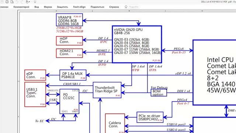Viewport: 236px width, 133px height.
Task: Click page reference 'P.41' in HDMI block
Action: pos(79,55)
